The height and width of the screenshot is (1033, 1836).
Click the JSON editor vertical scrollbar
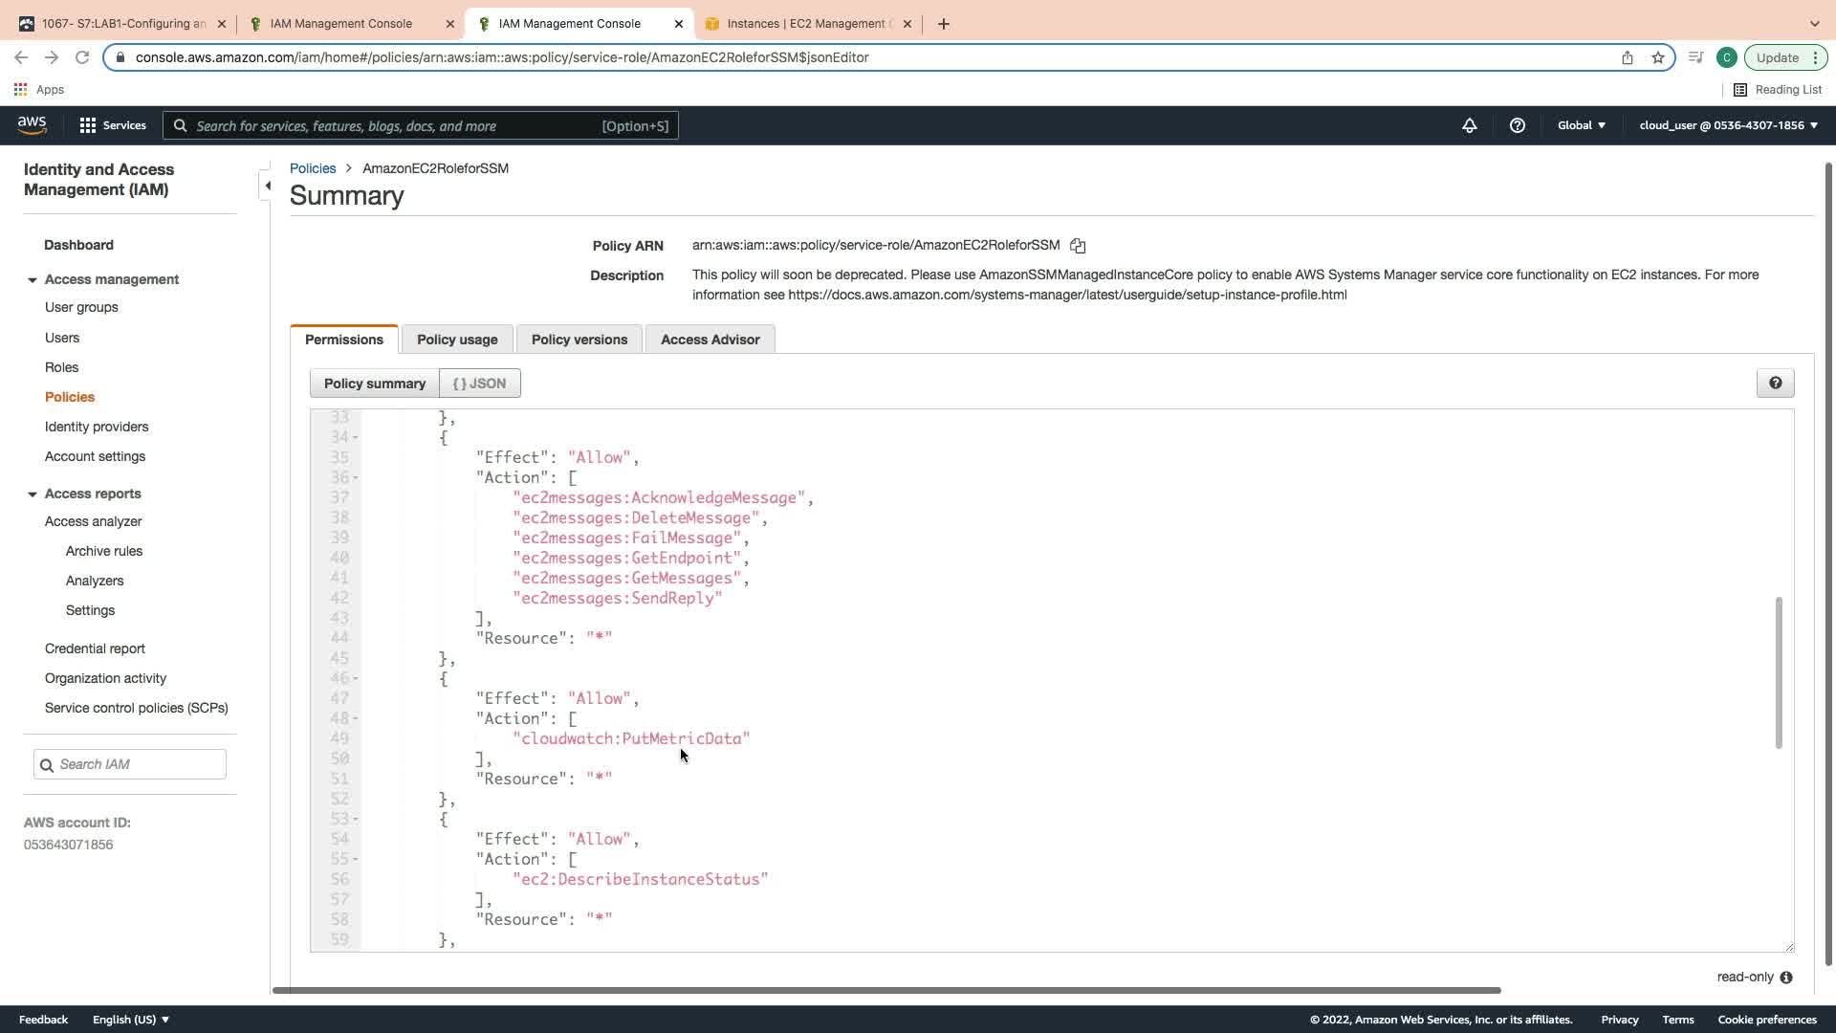(1779, 673)
